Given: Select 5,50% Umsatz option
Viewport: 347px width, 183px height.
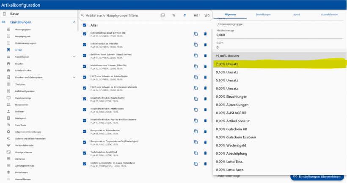Looking at the screenshot, I should 280,81.
